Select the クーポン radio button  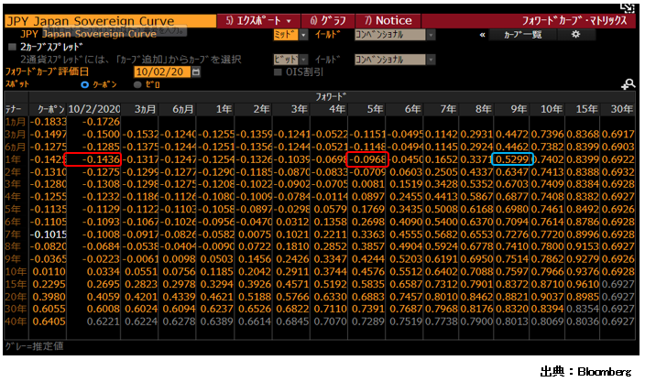pyautogui.click(x=84, y=84)
